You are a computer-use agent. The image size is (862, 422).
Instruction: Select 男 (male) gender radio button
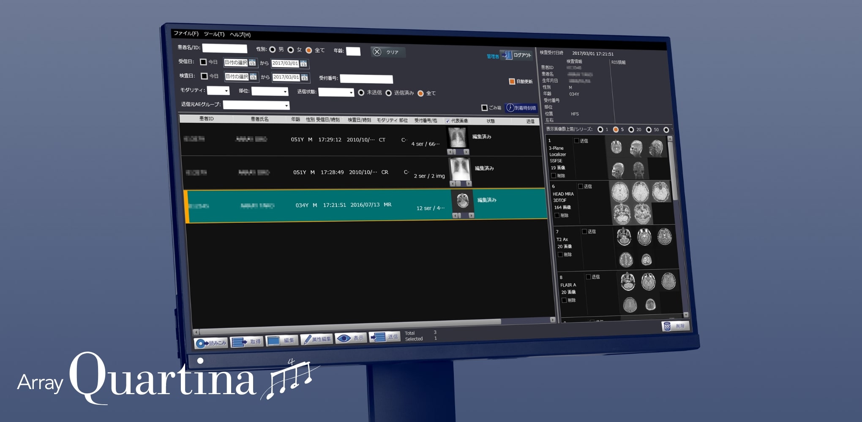273,50
